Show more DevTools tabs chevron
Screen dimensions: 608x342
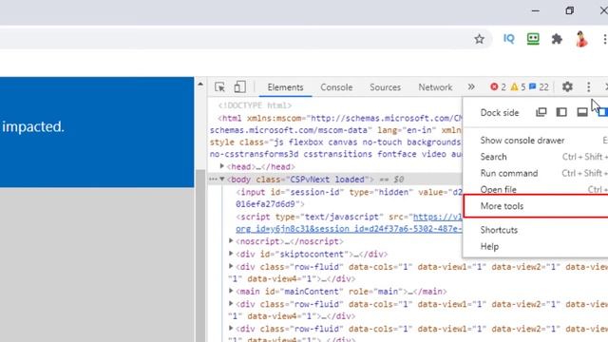pyautogui.click(x=471, y=86)
